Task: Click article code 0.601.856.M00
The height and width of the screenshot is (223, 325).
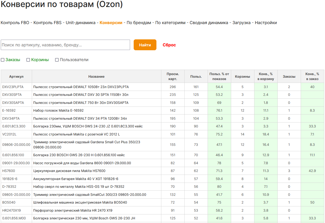Action: (x=14, y=218)
